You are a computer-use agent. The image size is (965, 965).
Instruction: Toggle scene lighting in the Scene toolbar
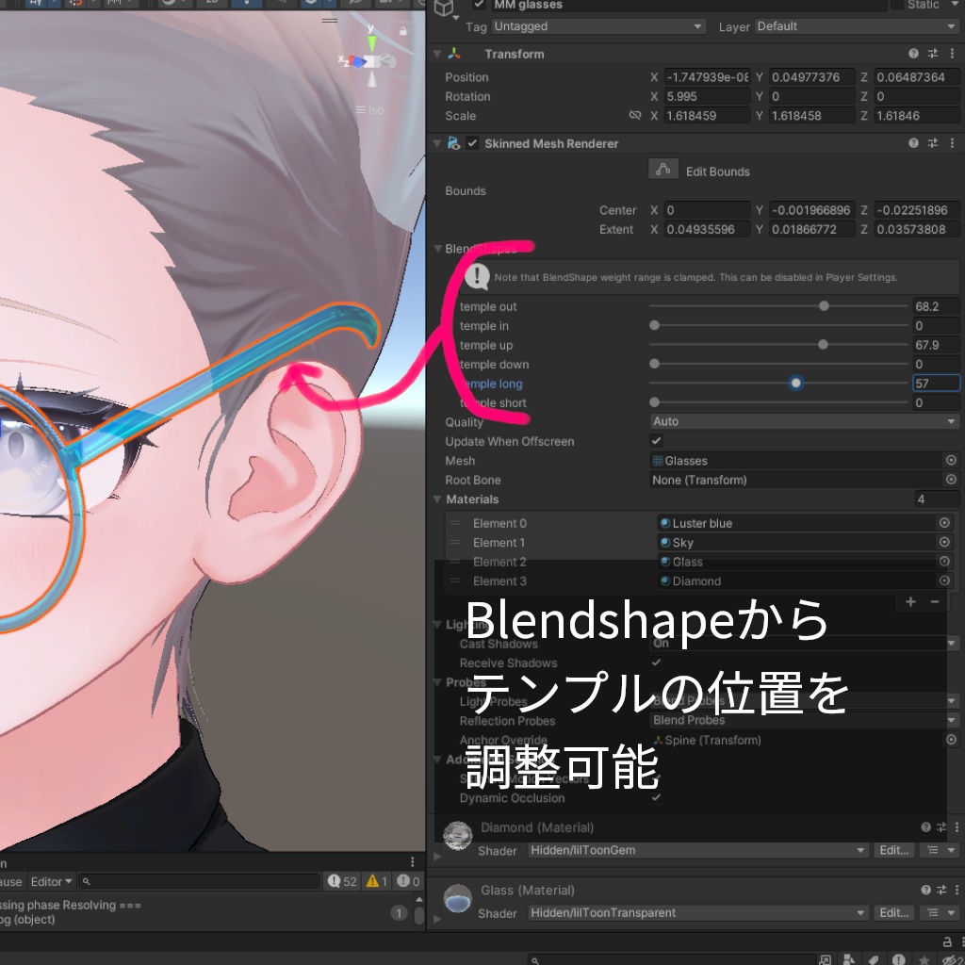coord(247,5)
